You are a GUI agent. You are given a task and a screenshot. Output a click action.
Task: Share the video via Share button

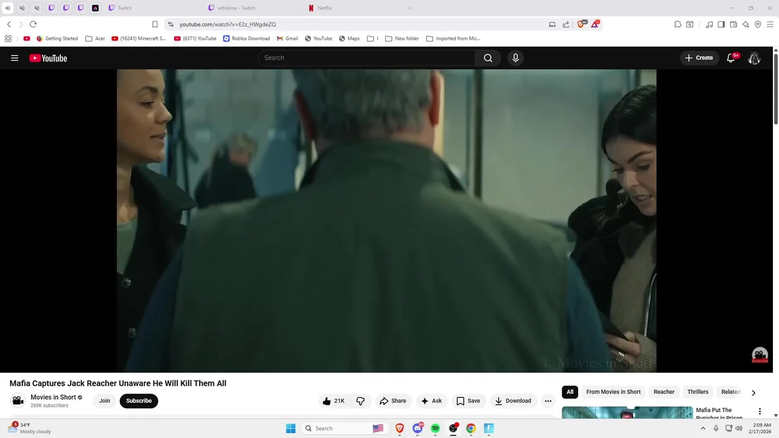tap(393, 401)
